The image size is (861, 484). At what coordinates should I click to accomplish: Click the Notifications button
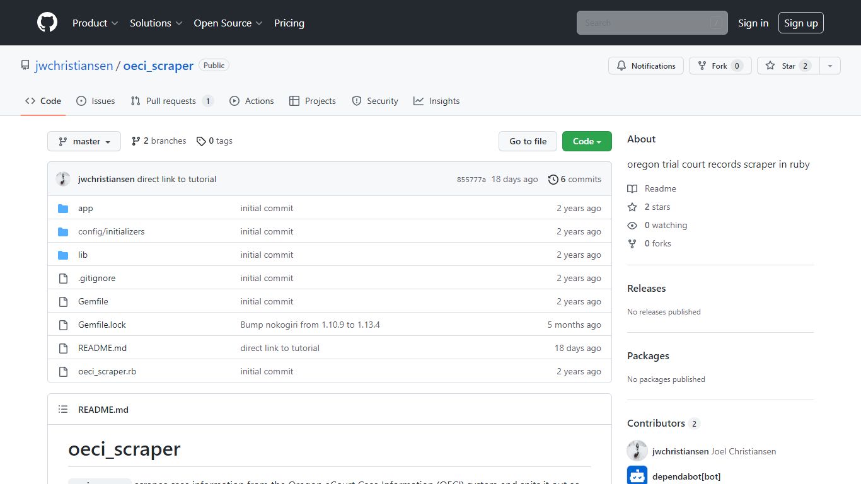(646, 66)
